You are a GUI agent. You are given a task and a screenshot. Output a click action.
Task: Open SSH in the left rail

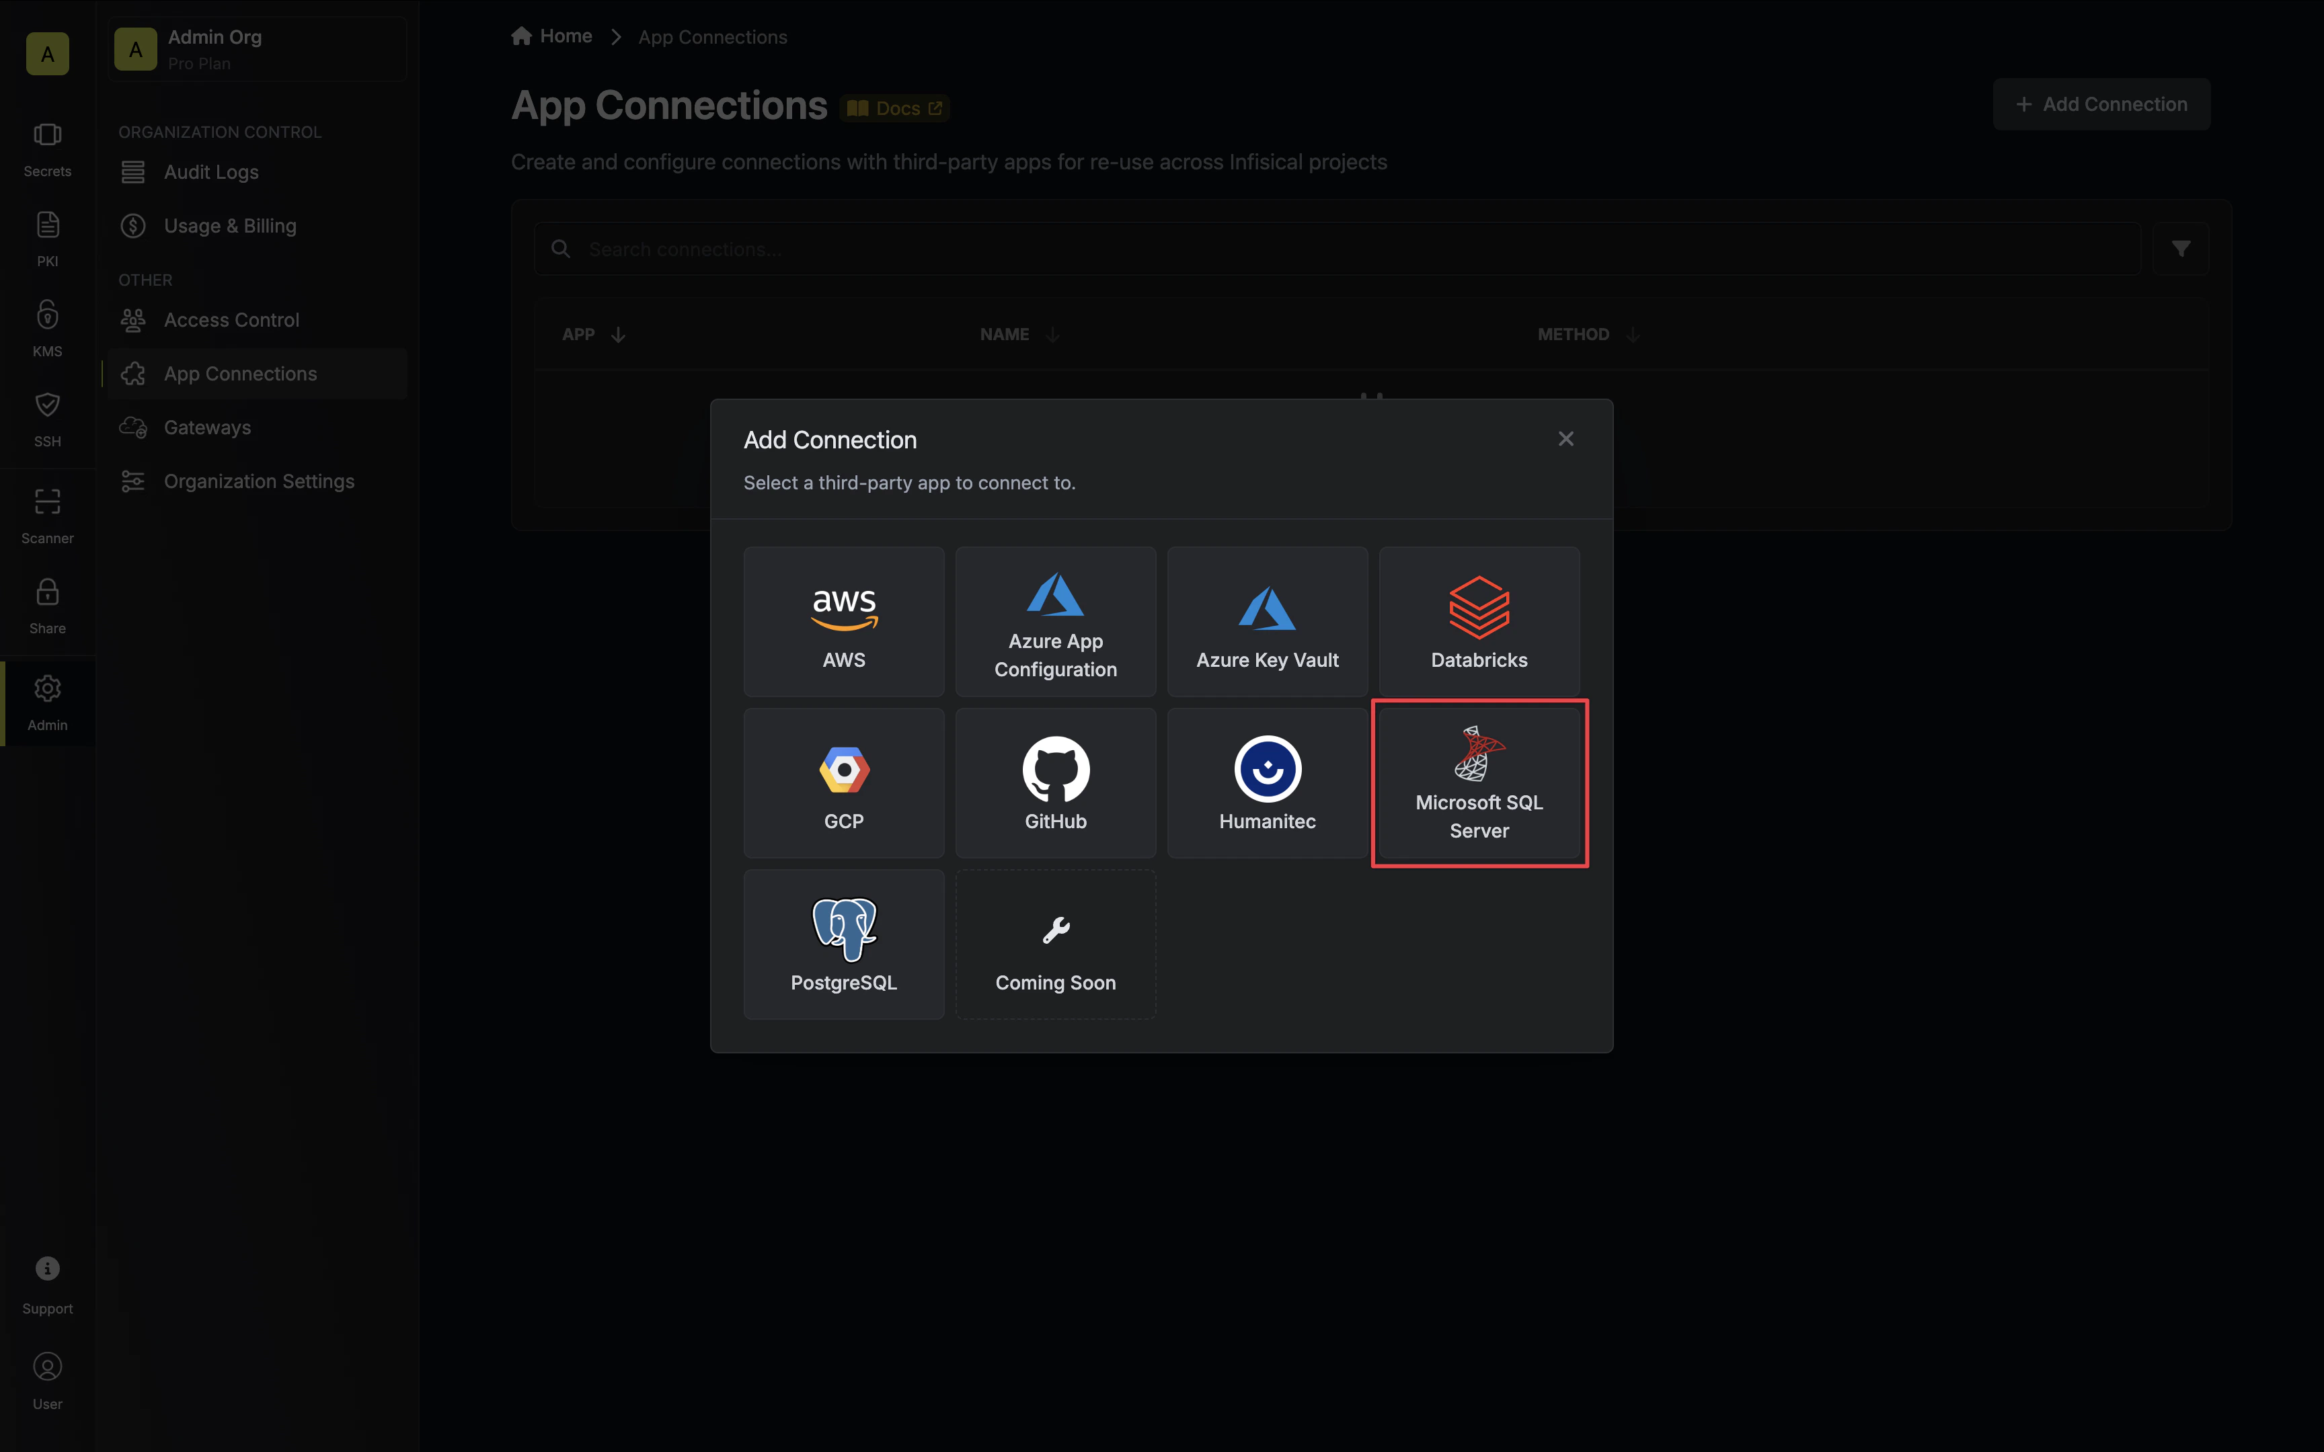[x=47, y=419]
